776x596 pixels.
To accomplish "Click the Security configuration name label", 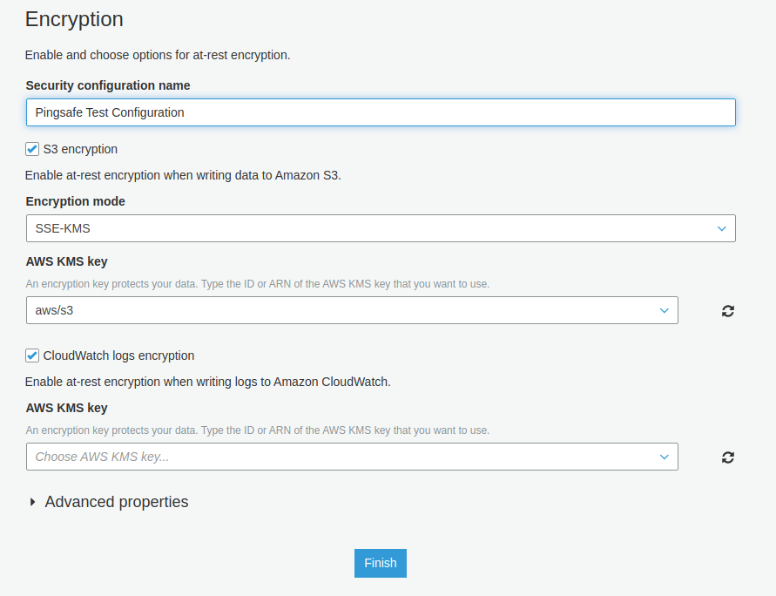I will (x=108, y=85).
